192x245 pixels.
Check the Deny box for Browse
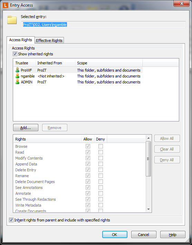click(100, 146)
